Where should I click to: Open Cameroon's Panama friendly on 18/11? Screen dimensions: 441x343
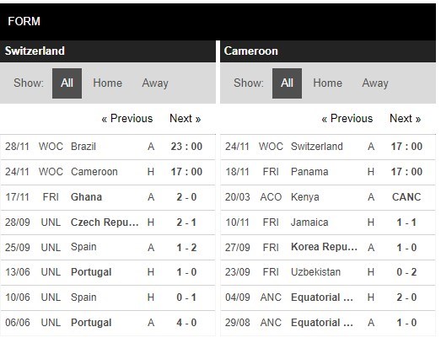[x=328, y=172]
